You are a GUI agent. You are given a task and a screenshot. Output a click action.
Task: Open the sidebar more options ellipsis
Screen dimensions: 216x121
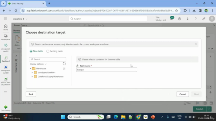(6, 92)
